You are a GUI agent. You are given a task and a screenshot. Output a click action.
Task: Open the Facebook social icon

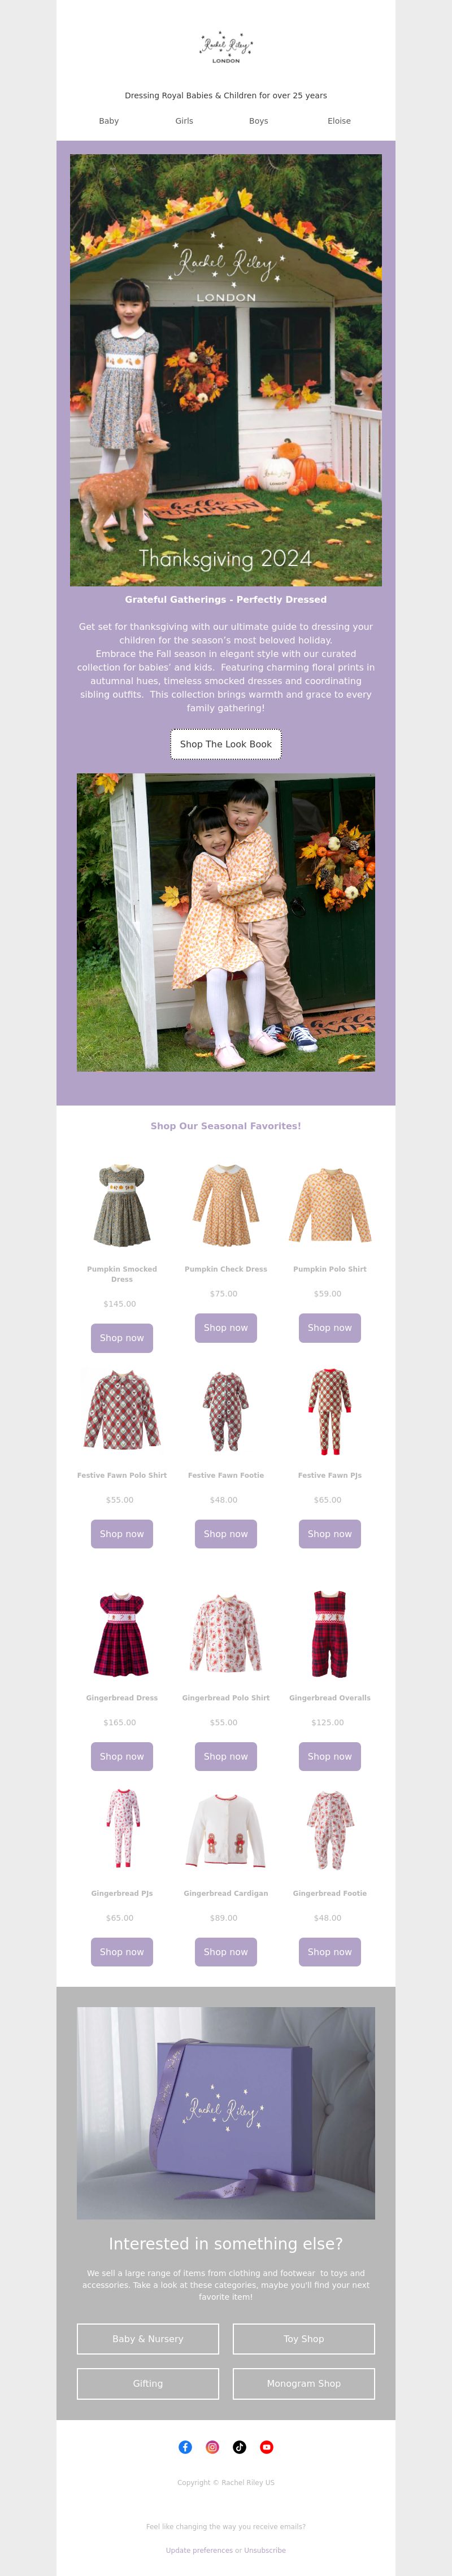point(185,2447)
